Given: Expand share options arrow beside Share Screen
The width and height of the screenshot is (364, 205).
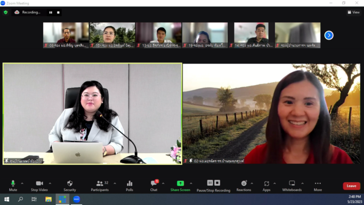Looking at the screenshot, I should click(x=191, y=184).
